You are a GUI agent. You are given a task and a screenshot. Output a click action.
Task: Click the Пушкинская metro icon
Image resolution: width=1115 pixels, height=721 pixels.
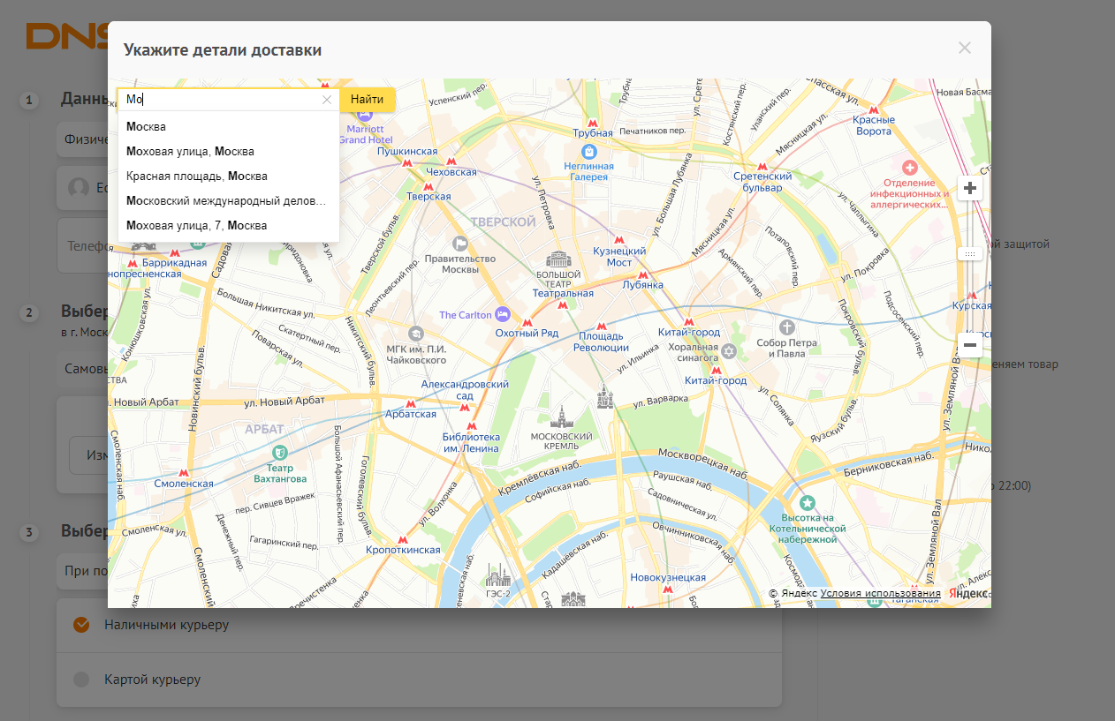tap(407, 163)
